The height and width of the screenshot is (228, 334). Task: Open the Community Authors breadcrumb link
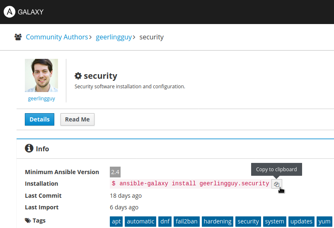point(57,37)
